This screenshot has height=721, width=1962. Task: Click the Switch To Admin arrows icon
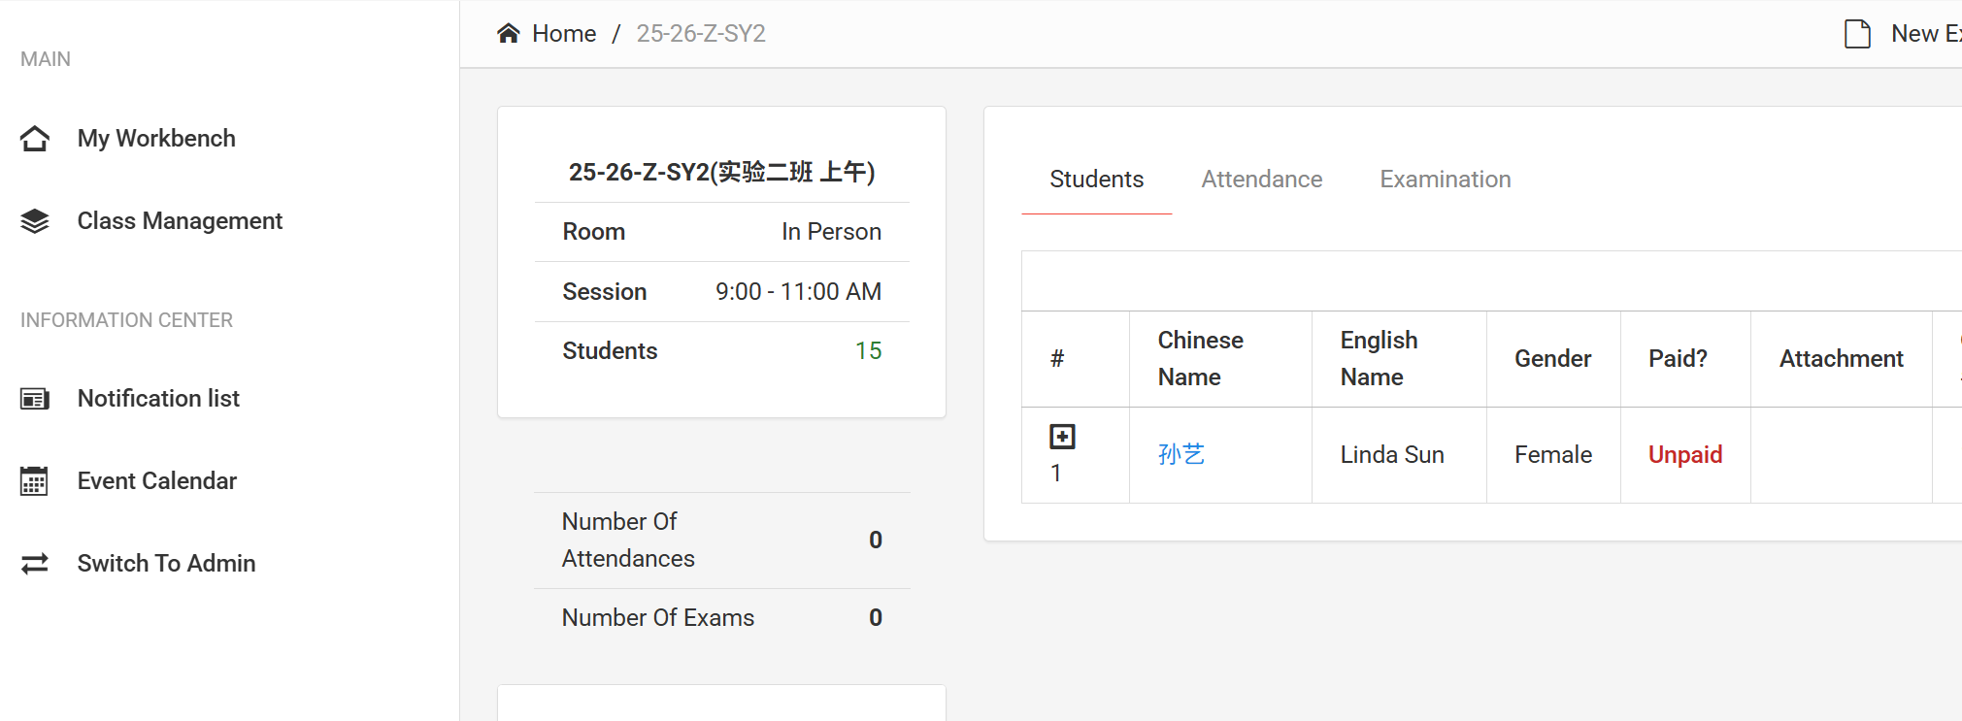tap(35, 564)
